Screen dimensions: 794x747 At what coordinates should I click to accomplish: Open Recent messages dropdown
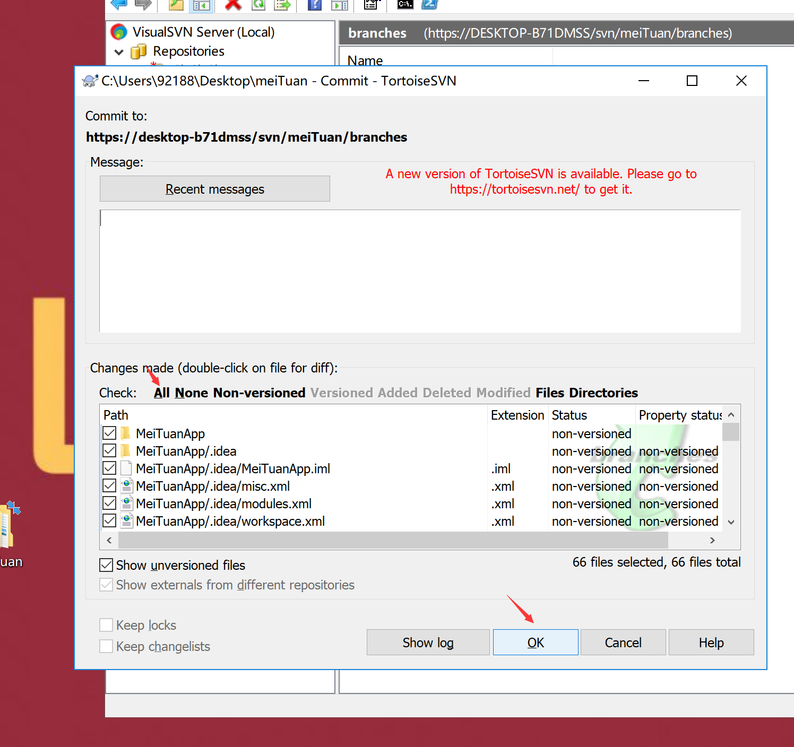(214, 189)
